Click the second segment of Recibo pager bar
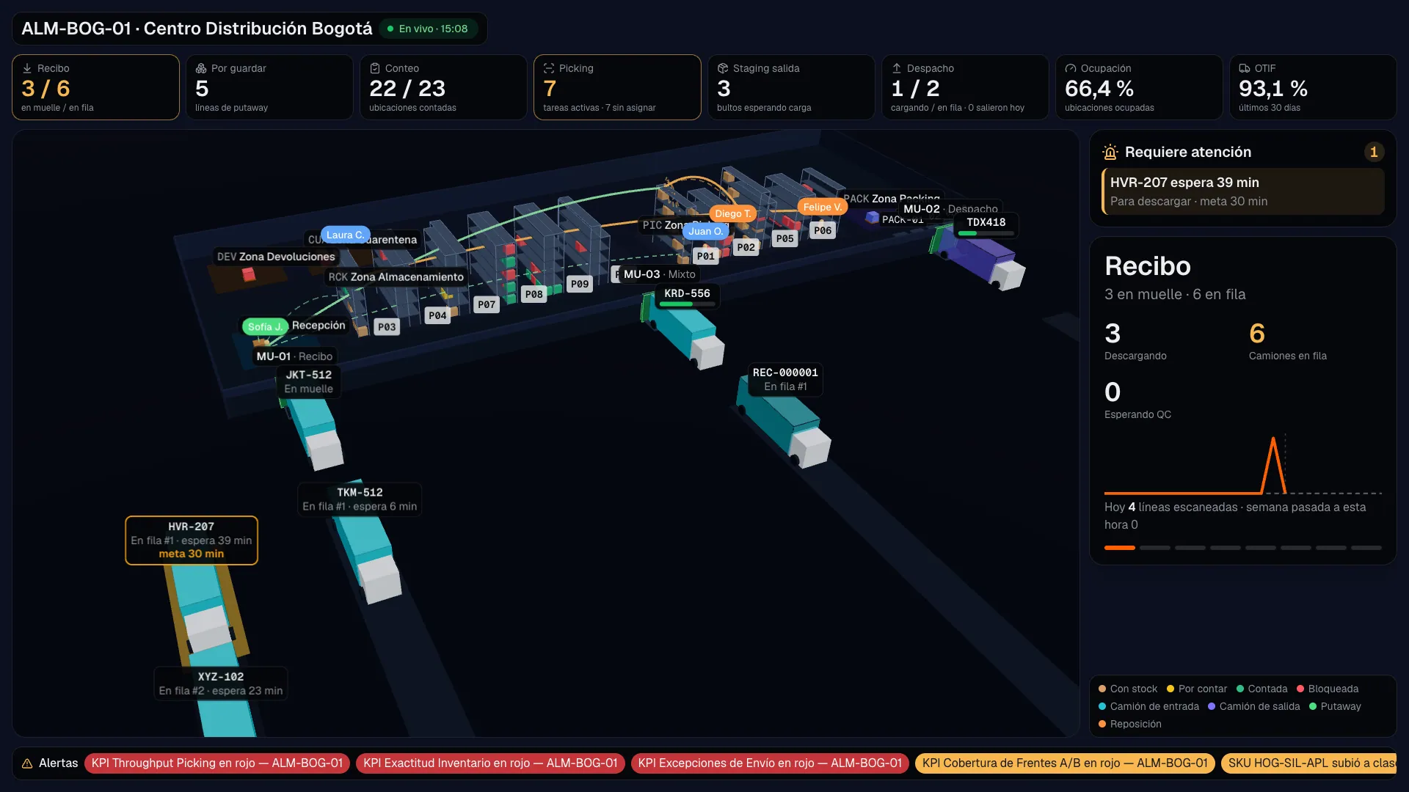The width and height of the screenshot is (1409, 792). click(x=1155, y=548)
